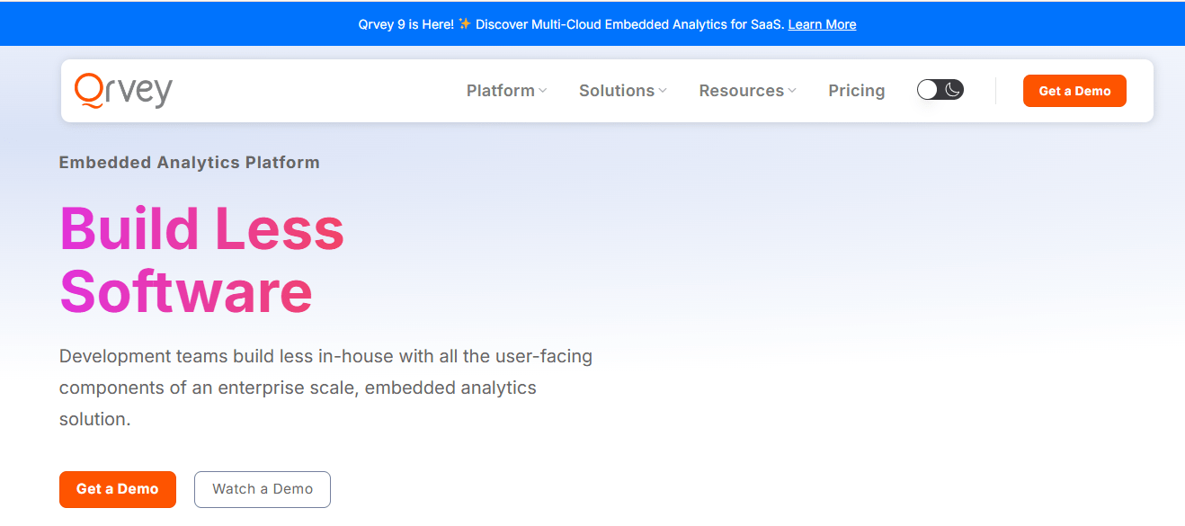Click the white knob of the theme toggle
The width and height of the screenshot is (1185, 526).
[928, 90]
